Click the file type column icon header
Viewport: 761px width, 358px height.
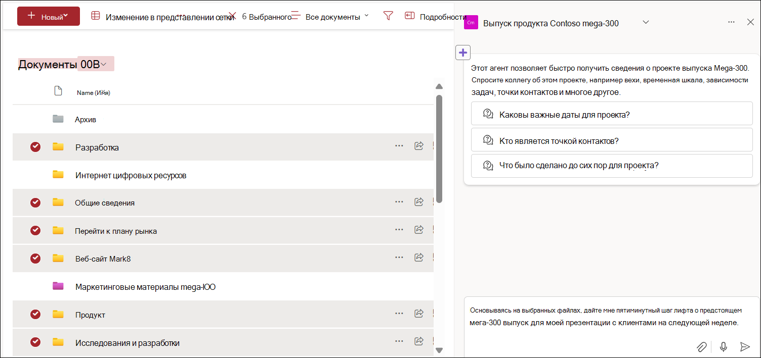(x=58, y=91)
